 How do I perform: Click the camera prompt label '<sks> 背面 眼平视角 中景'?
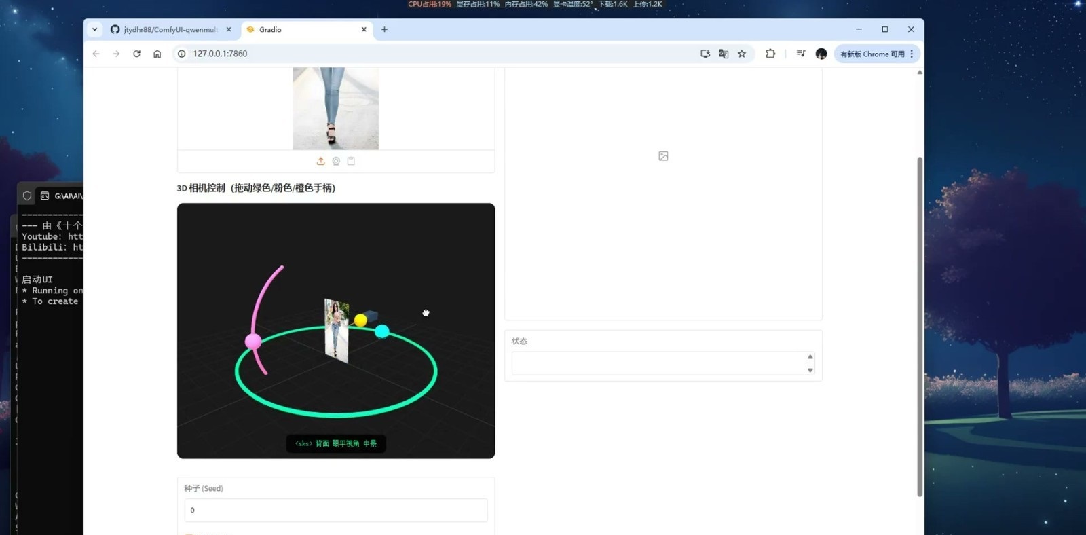pos(336,443)
